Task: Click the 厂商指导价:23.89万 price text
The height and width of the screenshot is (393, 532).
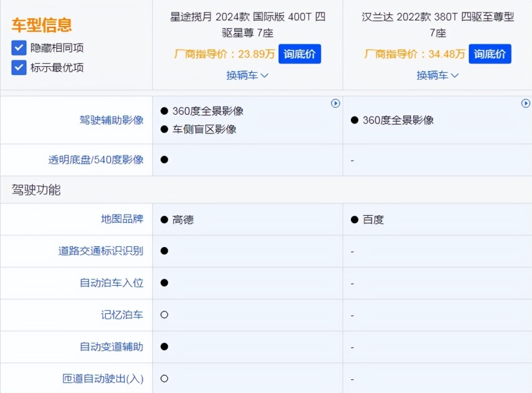Action: point(224,54)
